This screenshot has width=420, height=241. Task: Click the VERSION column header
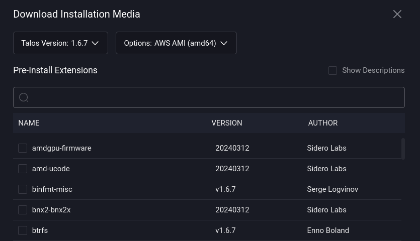point(226,123)
